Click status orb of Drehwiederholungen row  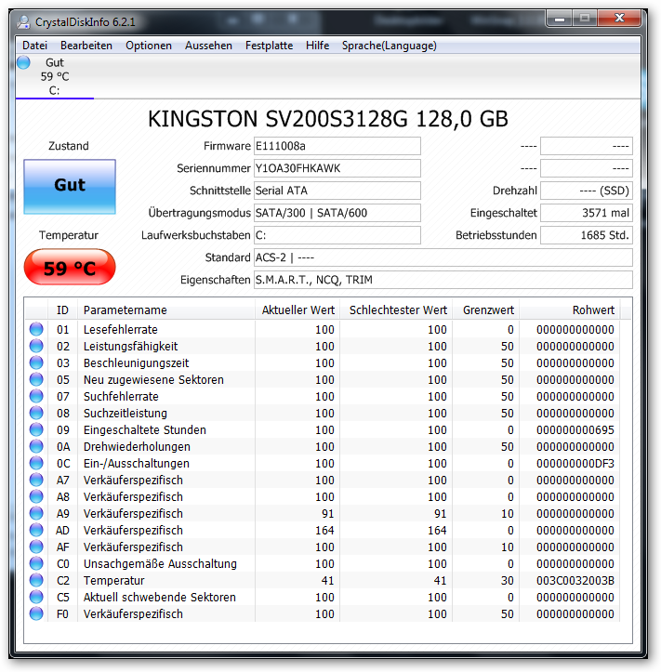pos(36,446)
